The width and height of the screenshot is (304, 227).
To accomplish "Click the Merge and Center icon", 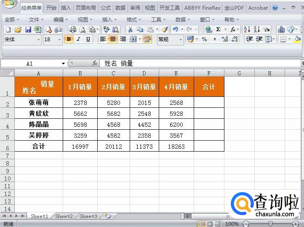I will pos(133,40).
